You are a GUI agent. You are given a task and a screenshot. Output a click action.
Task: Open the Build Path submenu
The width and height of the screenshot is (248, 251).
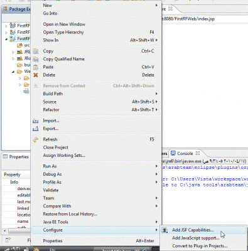[x=96, y=93]
